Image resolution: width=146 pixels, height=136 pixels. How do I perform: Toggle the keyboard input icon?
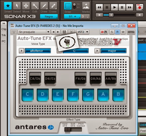(x=131, y=32)
